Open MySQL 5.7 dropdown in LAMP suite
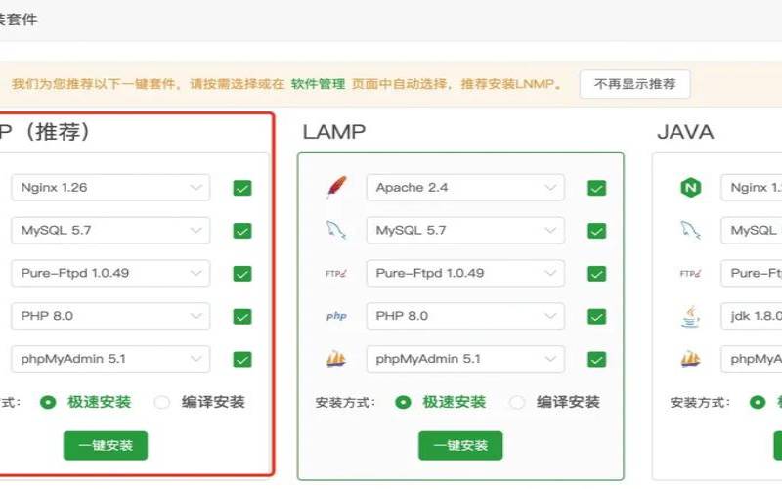 (465, 231)
